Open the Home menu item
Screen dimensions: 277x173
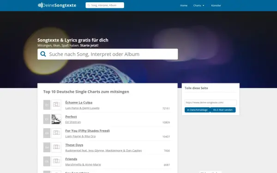coord(184,6)
